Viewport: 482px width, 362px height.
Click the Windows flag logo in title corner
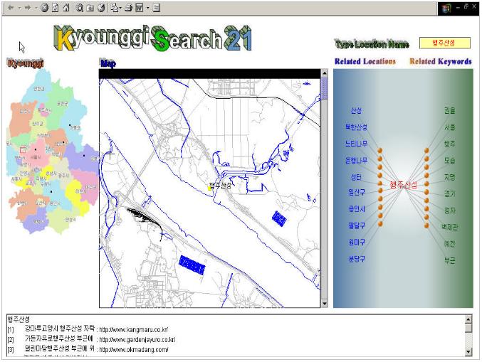point(446,9)
